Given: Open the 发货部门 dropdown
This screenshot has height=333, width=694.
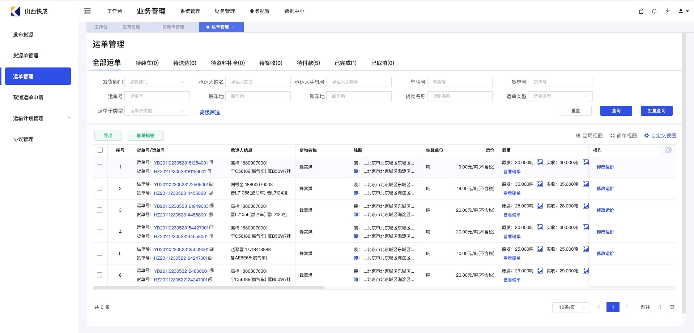Looking at the screenshot, I should [157, 82].
